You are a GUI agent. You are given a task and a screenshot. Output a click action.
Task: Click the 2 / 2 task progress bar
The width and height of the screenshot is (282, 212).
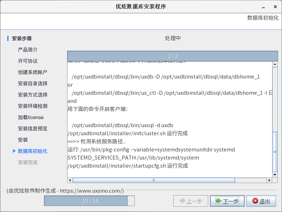tap(173, 56)
